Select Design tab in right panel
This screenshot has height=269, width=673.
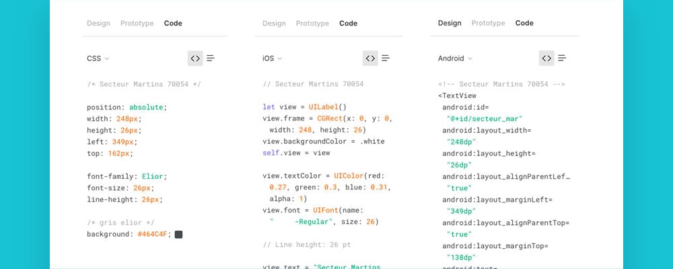tap(450, 23)
